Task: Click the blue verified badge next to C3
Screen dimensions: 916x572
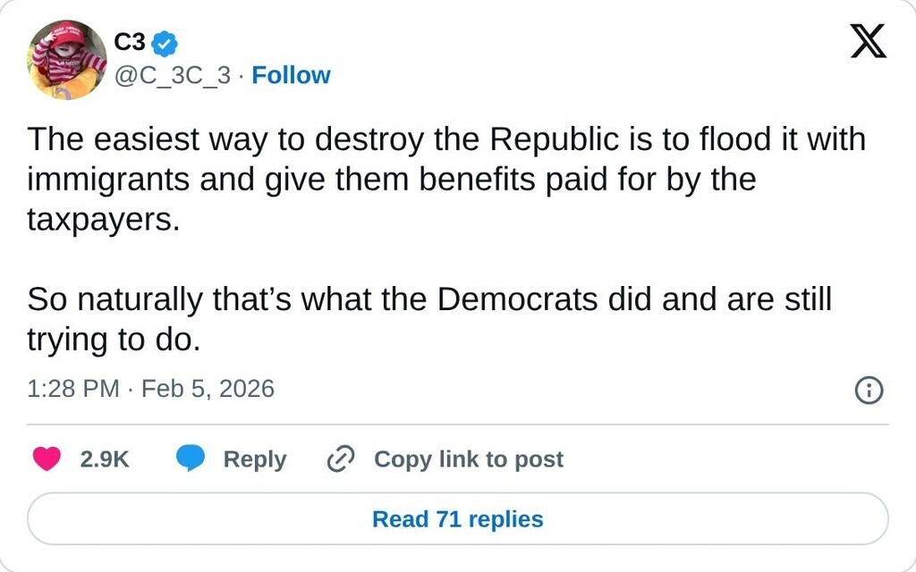Action: point(165,42)
